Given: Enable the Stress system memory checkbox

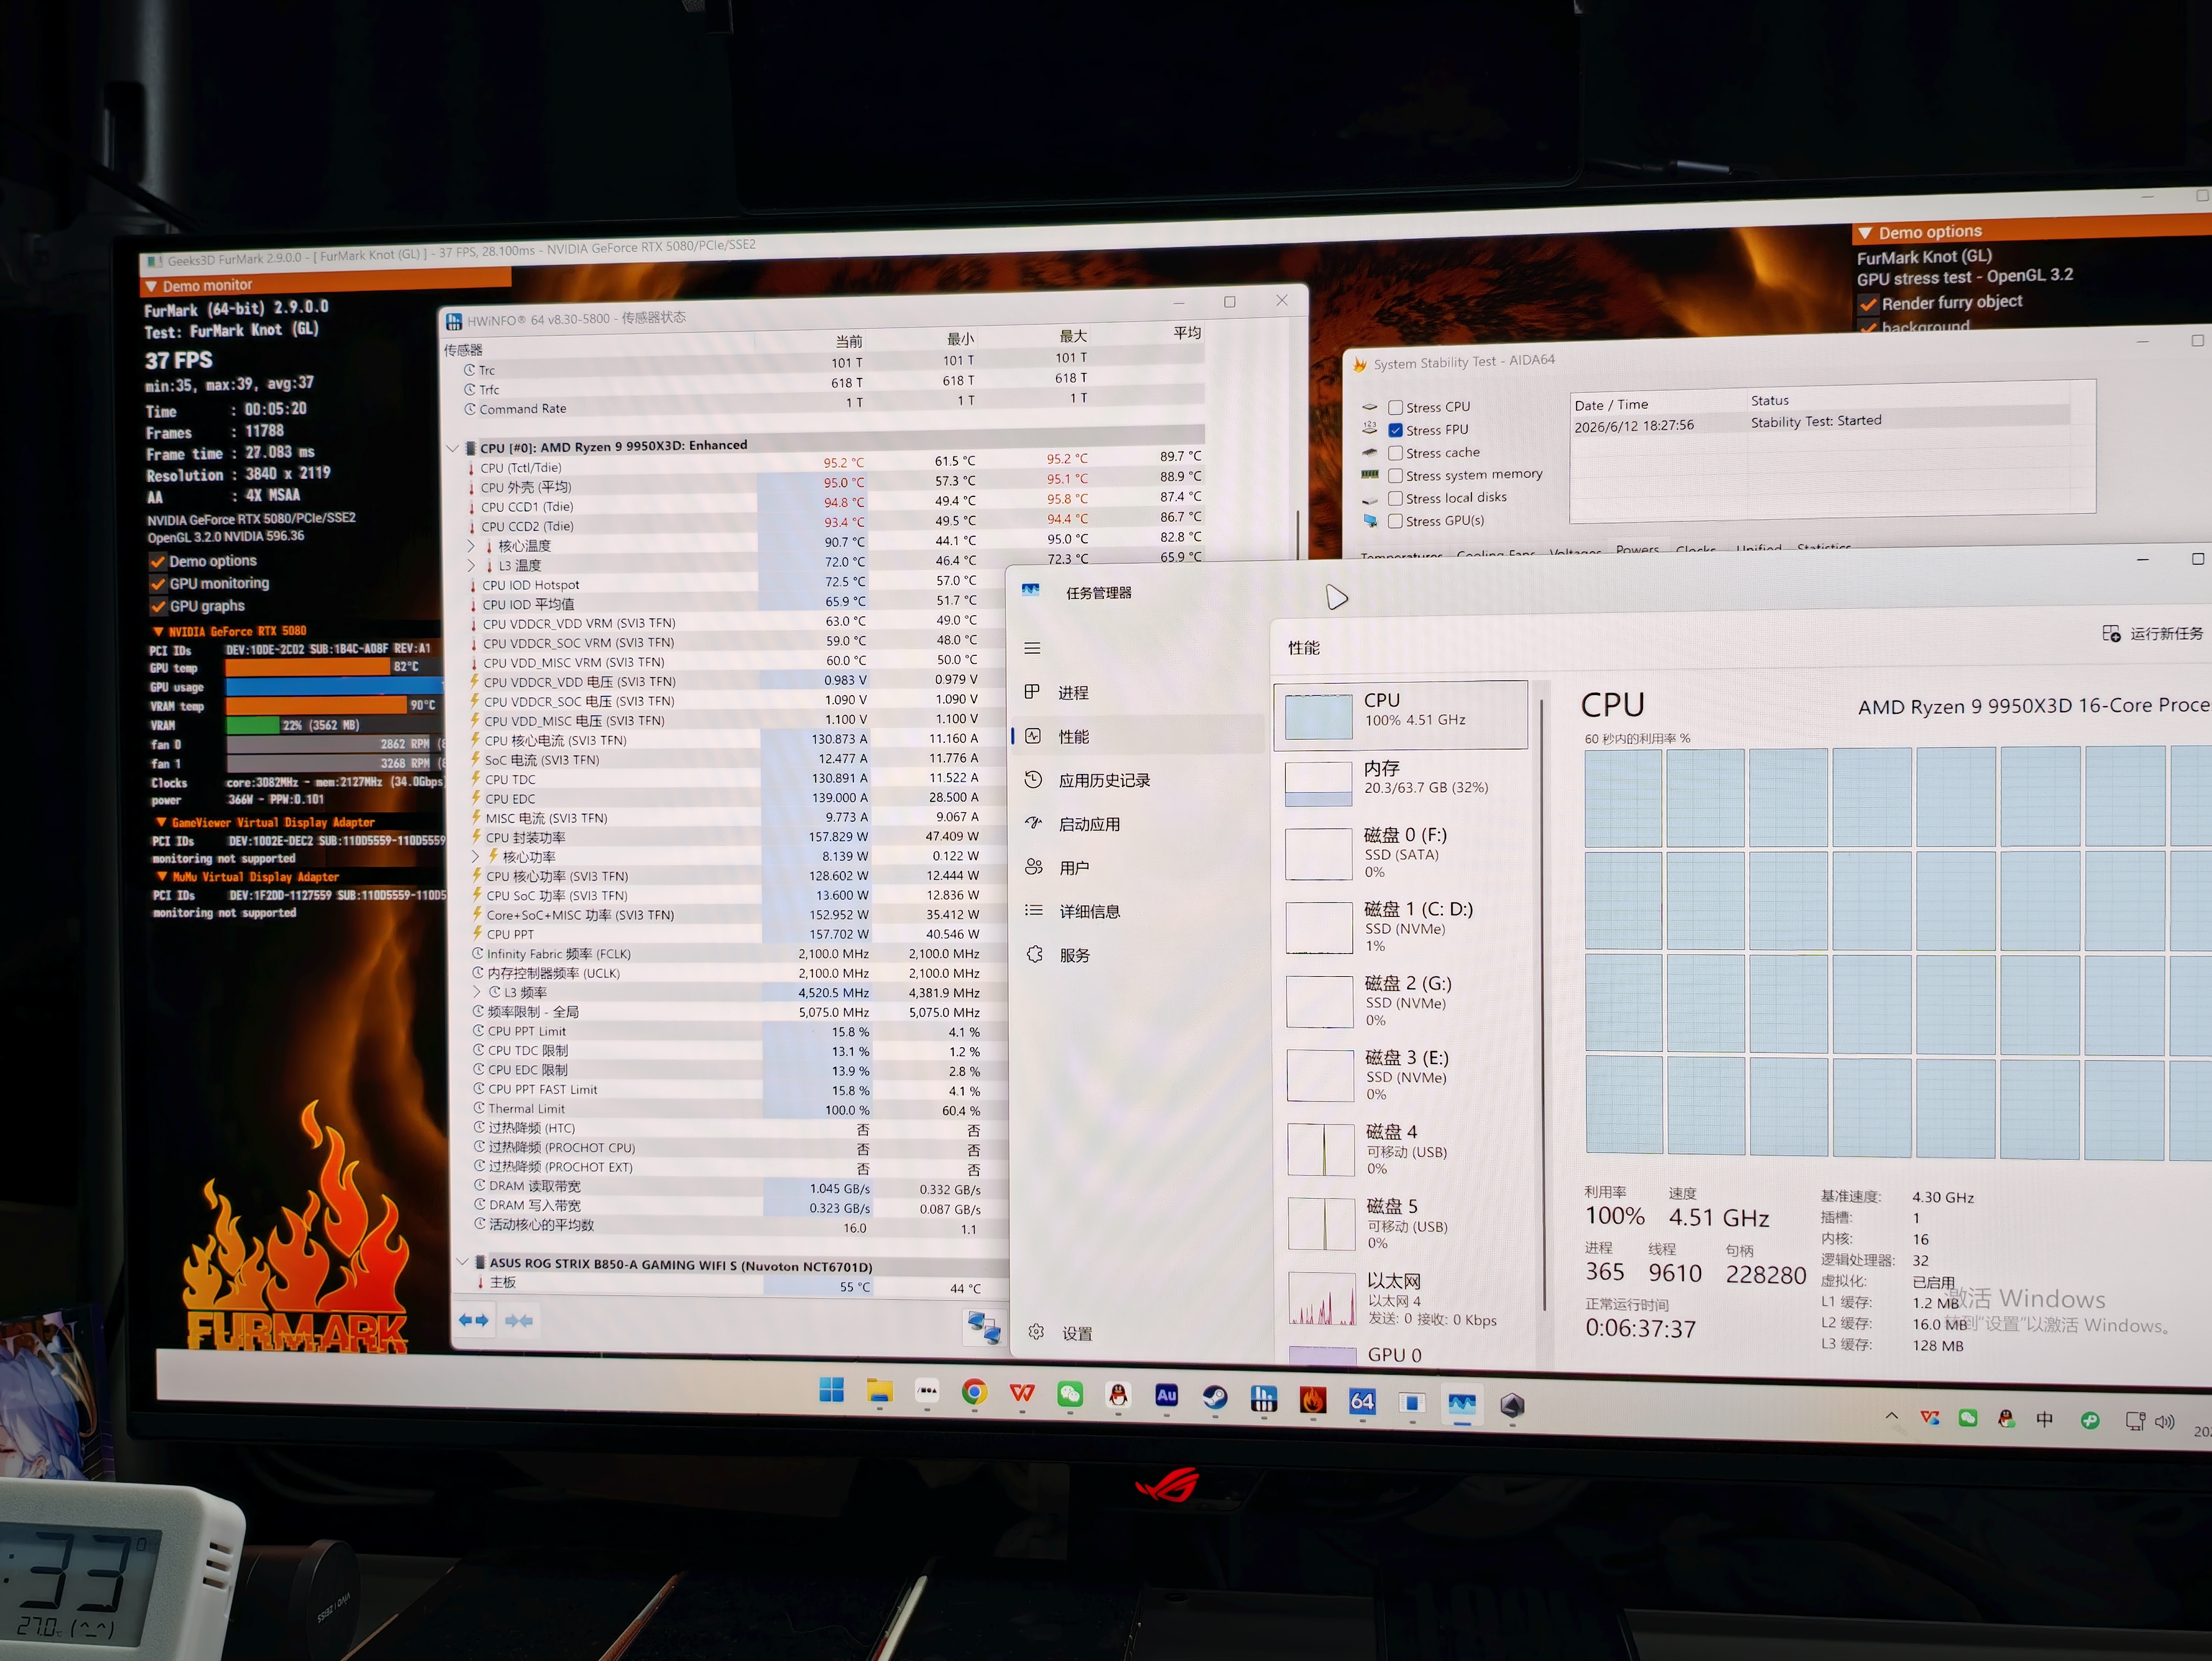Looking at the screenshot, I should pos(1396,476).
